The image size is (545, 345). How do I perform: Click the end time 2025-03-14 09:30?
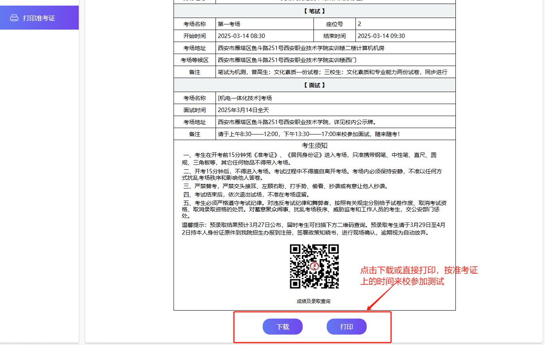[381, 36]
